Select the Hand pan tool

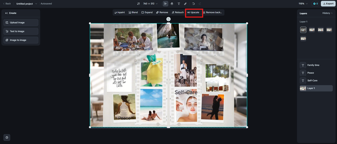coord(172,4)
